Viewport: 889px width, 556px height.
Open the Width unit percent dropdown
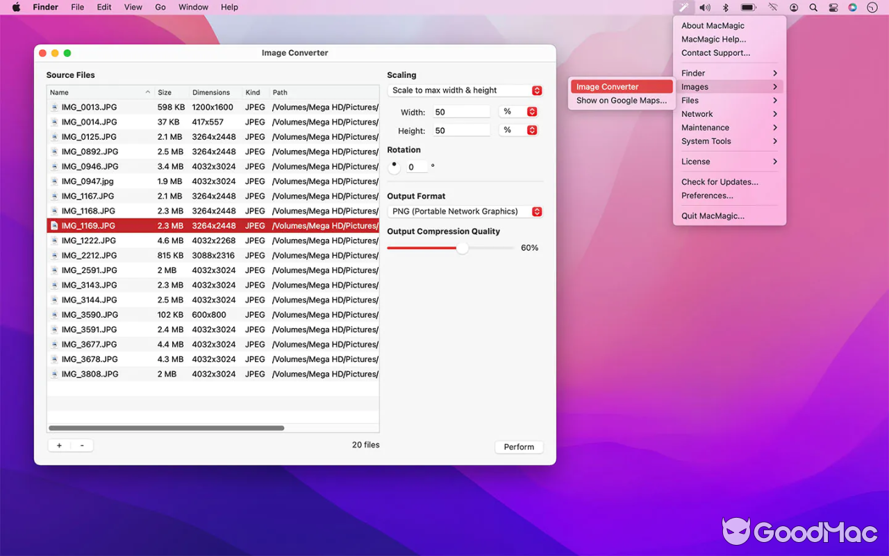click(x=517, y=111)
